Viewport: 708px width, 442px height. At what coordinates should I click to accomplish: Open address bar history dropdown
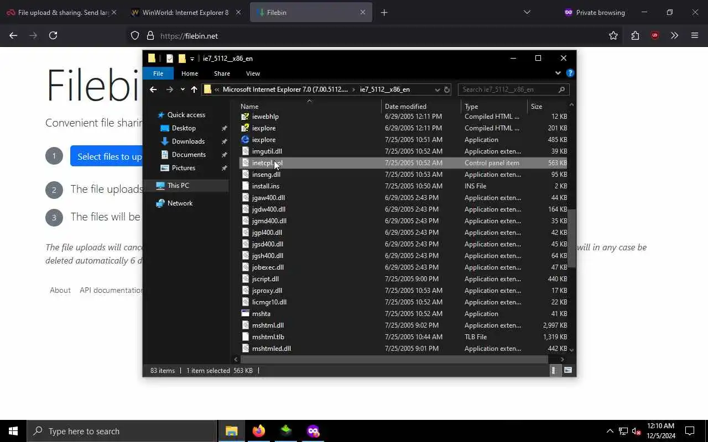pyautogui.click(x=437, y=90)
